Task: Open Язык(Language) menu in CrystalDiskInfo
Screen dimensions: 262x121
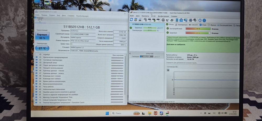Action: coord(82,16)
